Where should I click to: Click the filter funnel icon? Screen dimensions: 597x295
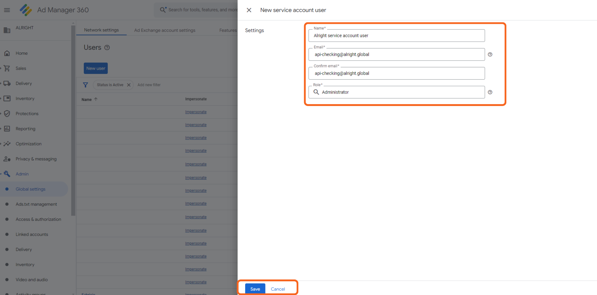[85, 85]
